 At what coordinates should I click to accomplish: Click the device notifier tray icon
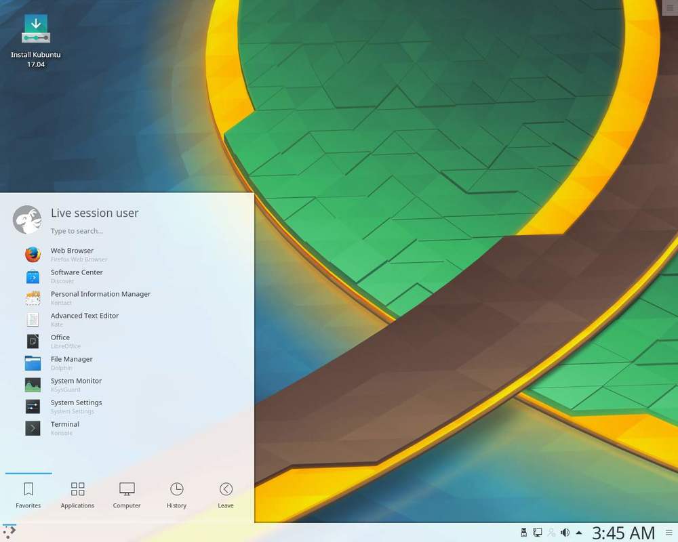(523, 533)
